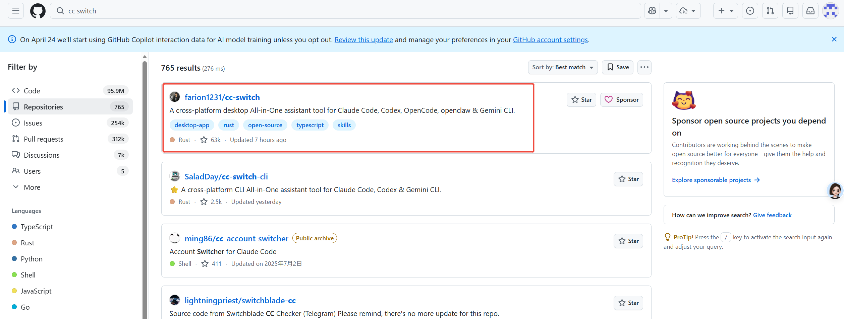View the 63k stargazers of cc-switch
844x319 pixels.
click(x=211, y=140)
